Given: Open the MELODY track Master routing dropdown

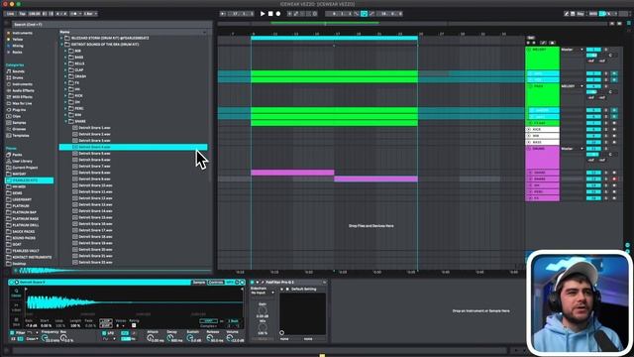Looking at the screenshot, I should point(573,50).
